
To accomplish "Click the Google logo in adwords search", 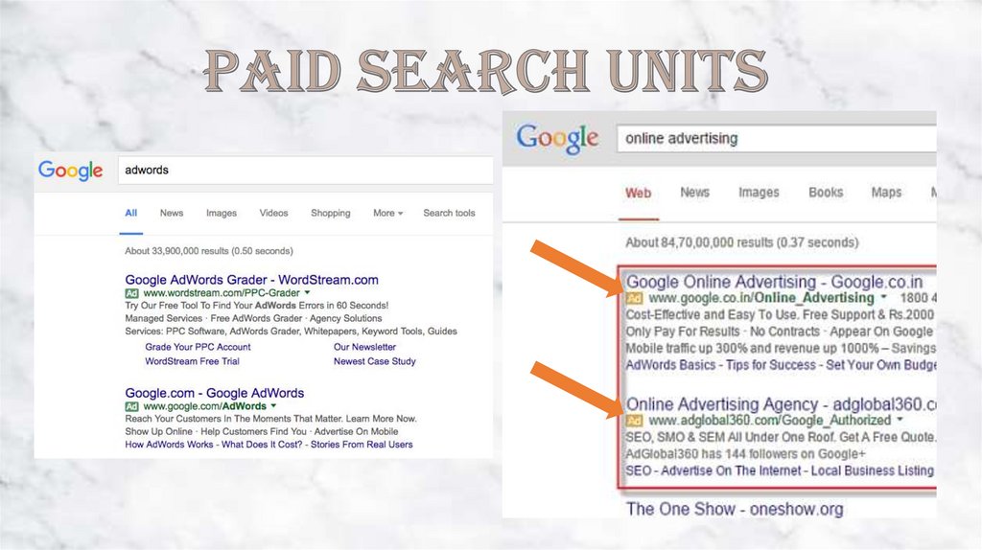I will [x=70, y=171].
